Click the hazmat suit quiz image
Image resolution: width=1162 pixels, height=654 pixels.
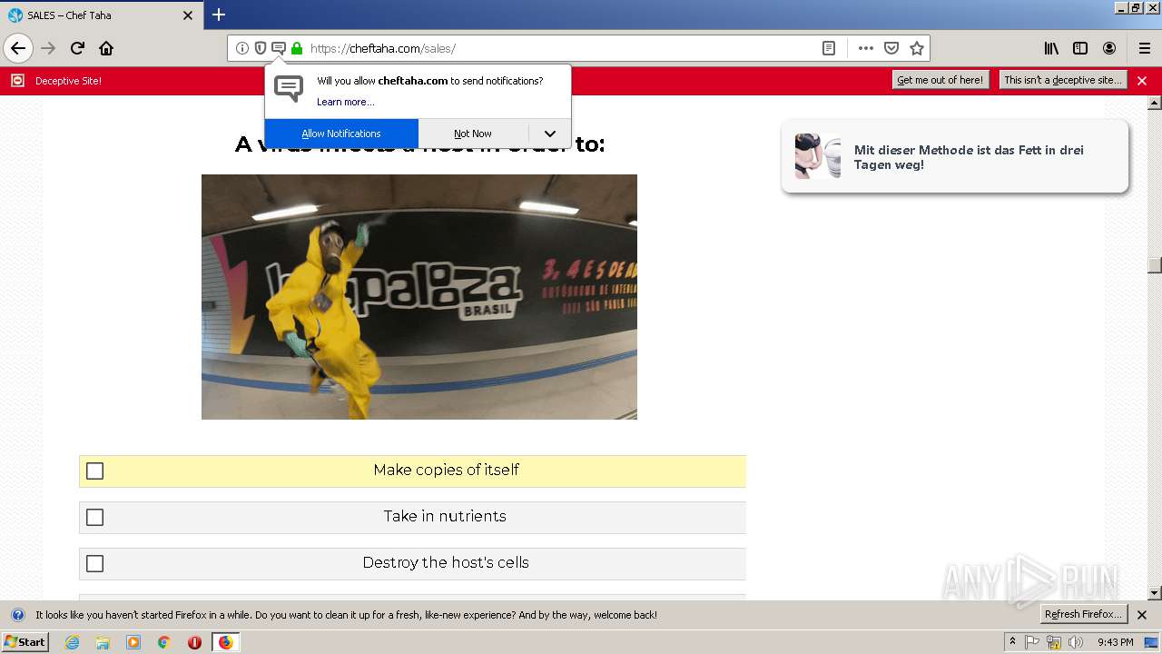pyautogui.click(x=419, y=297)
